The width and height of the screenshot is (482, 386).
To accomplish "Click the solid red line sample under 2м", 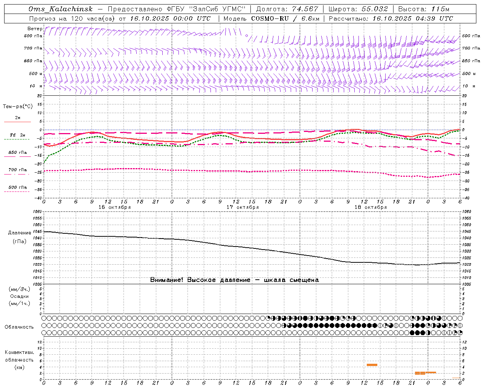I will pyautogui.click(x=17, y=122).
